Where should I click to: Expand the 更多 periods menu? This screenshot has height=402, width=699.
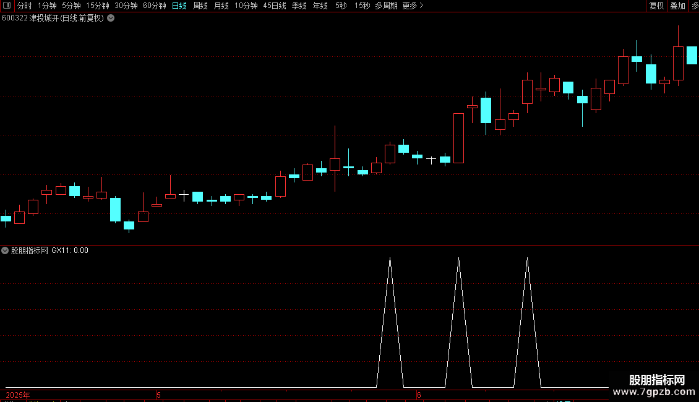pos(413,6)
